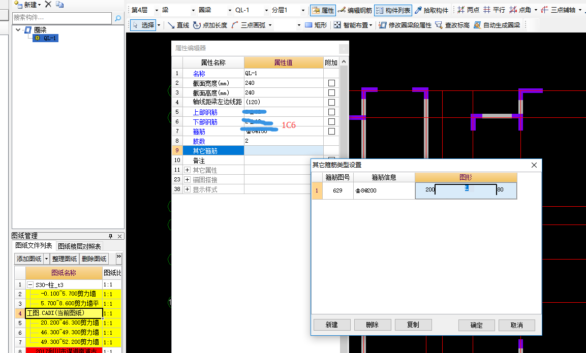
Task: Click the 其它箍筋 property value cell
Action: coord(284,151)
